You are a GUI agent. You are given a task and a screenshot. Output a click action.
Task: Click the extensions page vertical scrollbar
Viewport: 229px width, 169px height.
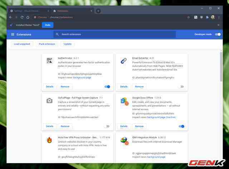tap(221, 66)
